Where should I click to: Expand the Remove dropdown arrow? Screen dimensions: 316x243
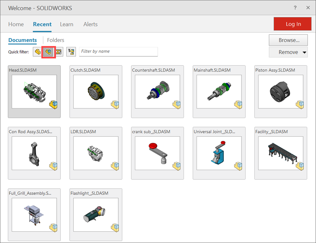click(x=304, y=52)
